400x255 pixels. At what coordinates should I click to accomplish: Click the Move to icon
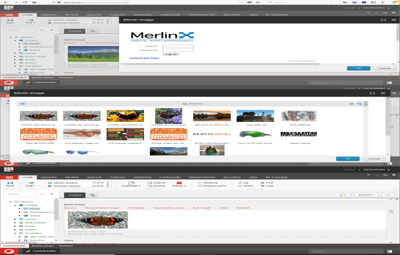150,186
